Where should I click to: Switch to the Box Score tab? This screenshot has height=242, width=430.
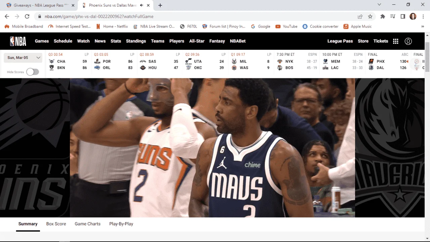point(56,224)
